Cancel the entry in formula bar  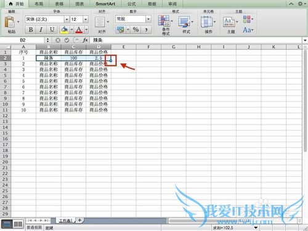coord(58,40)
